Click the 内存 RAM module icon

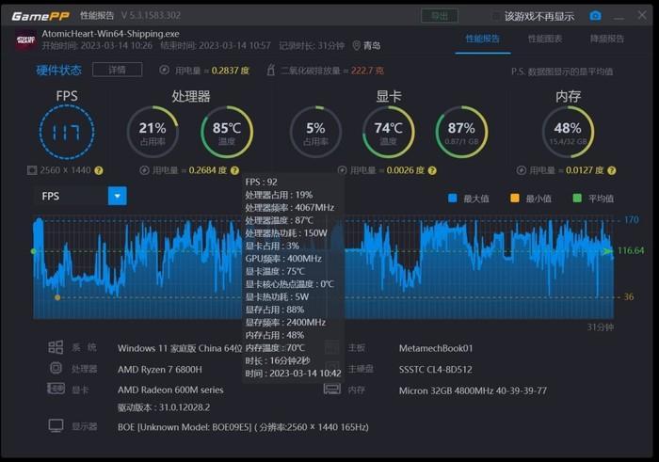tap(332, 390)
